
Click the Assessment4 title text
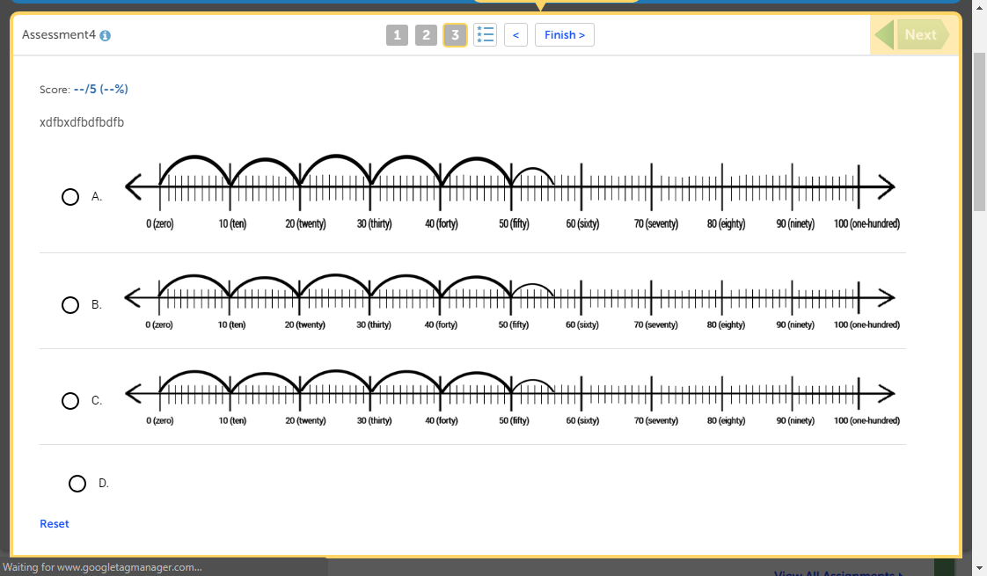point(59,34)
